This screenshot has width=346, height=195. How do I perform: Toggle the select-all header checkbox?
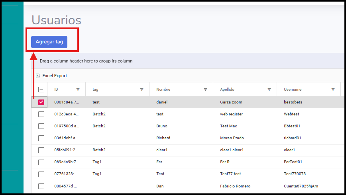pyautogui.click(x=41, y=90)
